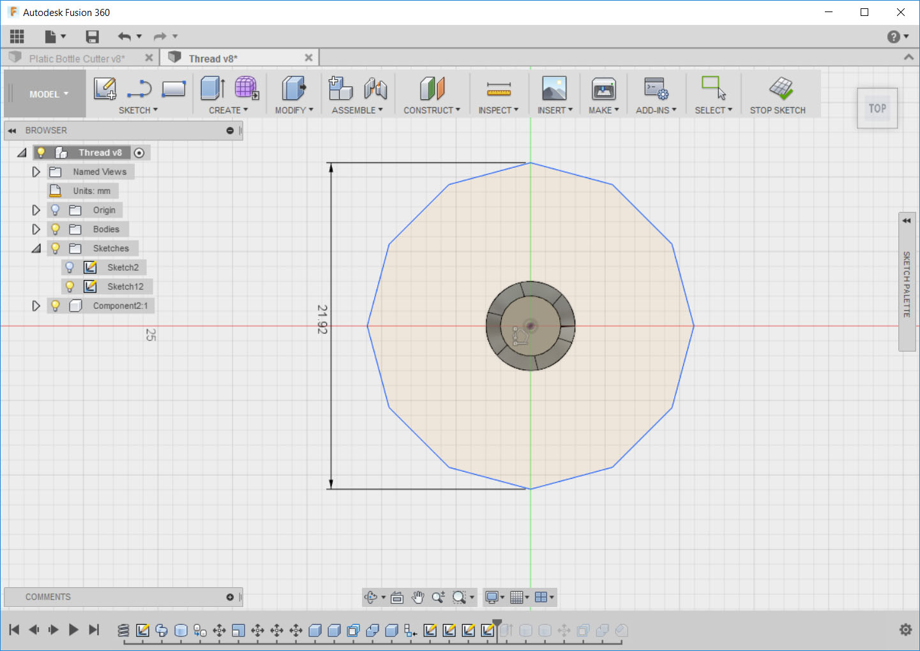Switch to the Platic Bottle Cutter v8 tab
The height and width of the screenshot is (651, 920).
pos(80,57)
